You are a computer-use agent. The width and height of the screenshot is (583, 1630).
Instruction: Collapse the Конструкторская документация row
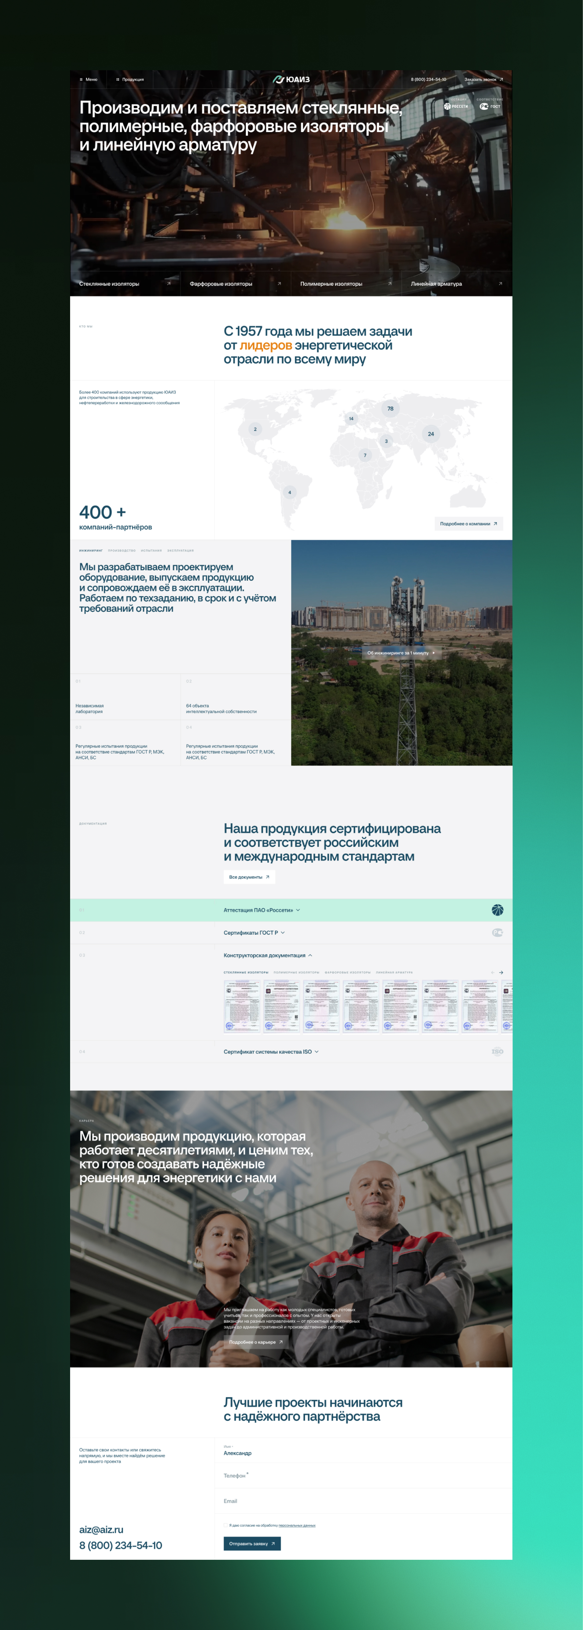point(268,956)
